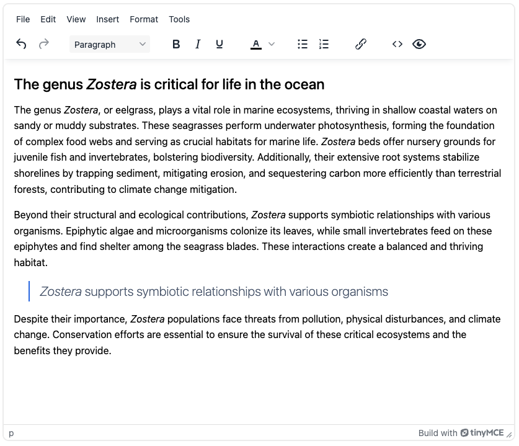Toggle italic formatting
The width and height of the screenshot is (519, 446).
tap(198, 44)
